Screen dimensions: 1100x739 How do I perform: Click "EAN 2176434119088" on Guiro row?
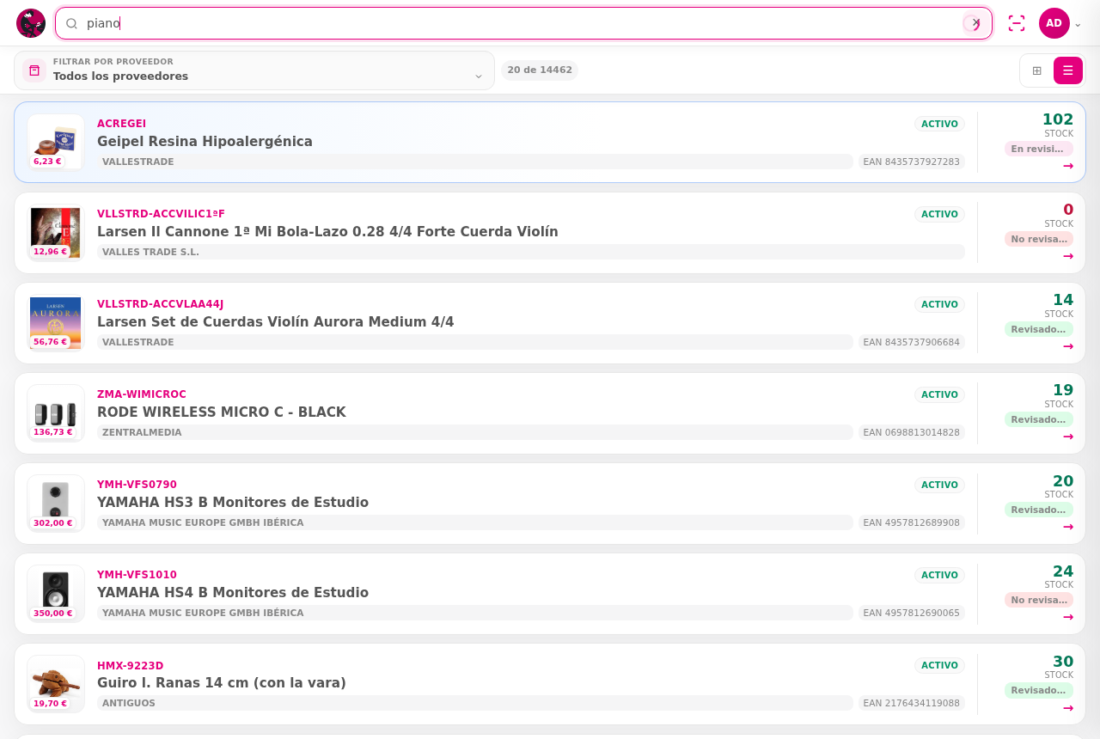click(912, 703)
